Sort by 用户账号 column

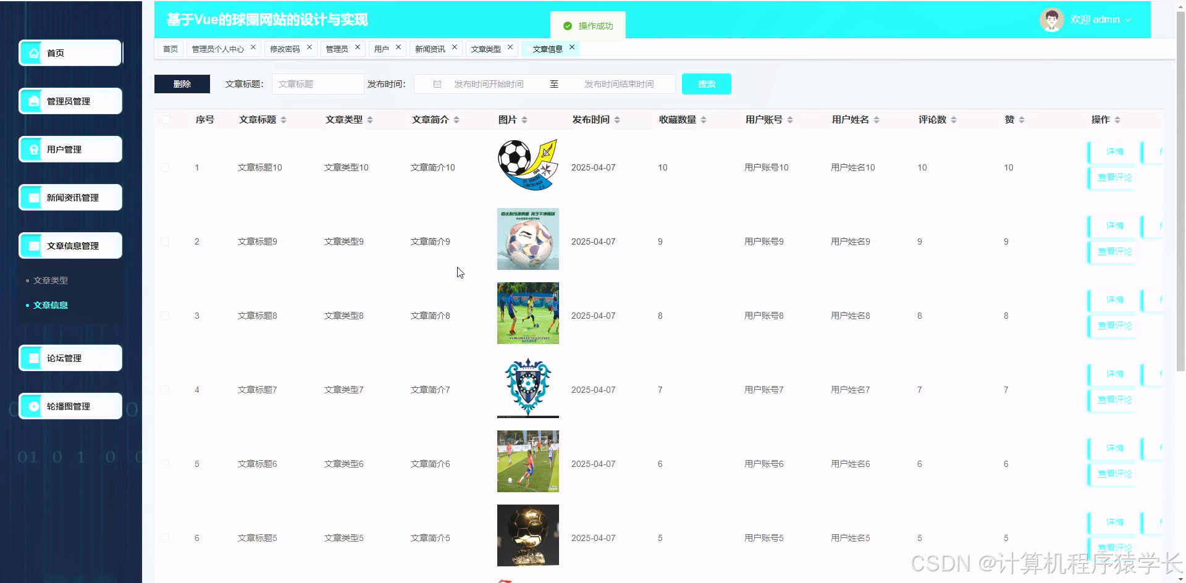790,120
